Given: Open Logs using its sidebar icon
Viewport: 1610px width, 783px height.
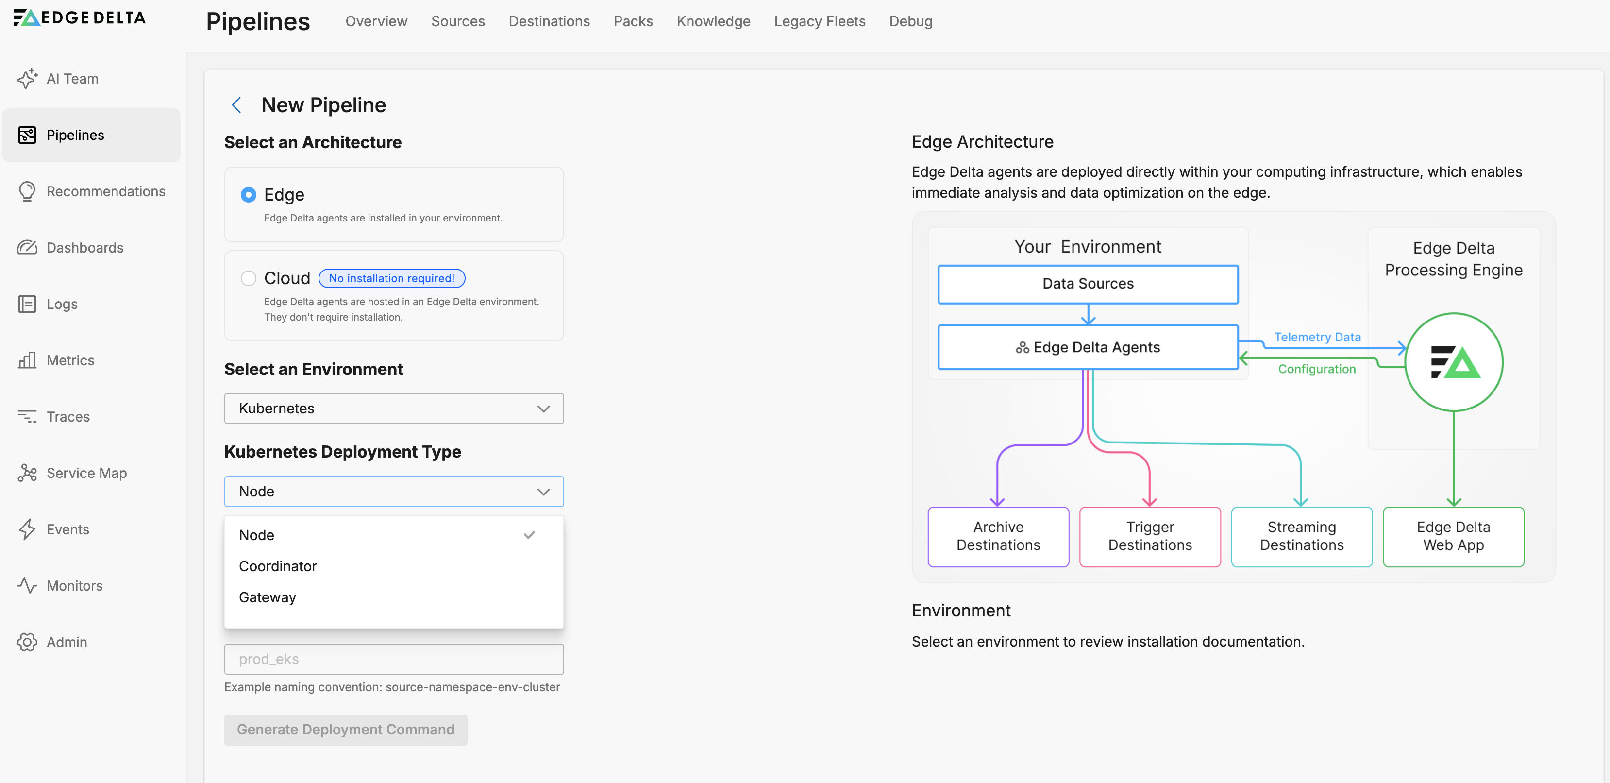Looking at the screenshot, I should (27, 304).
